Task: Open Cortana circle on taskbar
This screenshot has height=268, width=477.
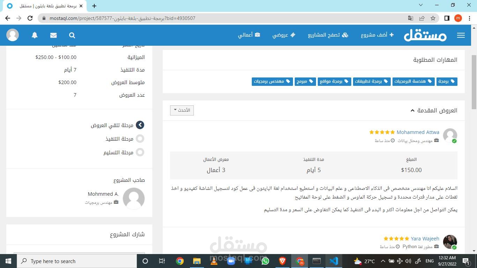Action: (x=145, y=261)
